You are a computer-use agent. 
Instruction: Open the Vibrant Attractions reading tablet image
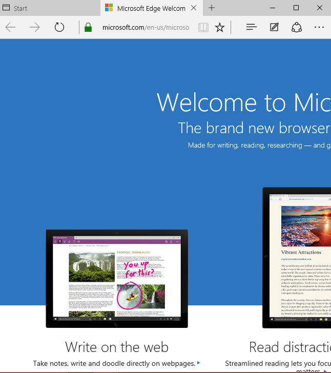click(297, 258)
